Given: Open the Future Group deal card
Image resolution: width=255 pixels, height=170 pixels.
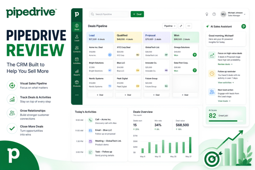Looking at the screenshot, I should click(156, 83).
